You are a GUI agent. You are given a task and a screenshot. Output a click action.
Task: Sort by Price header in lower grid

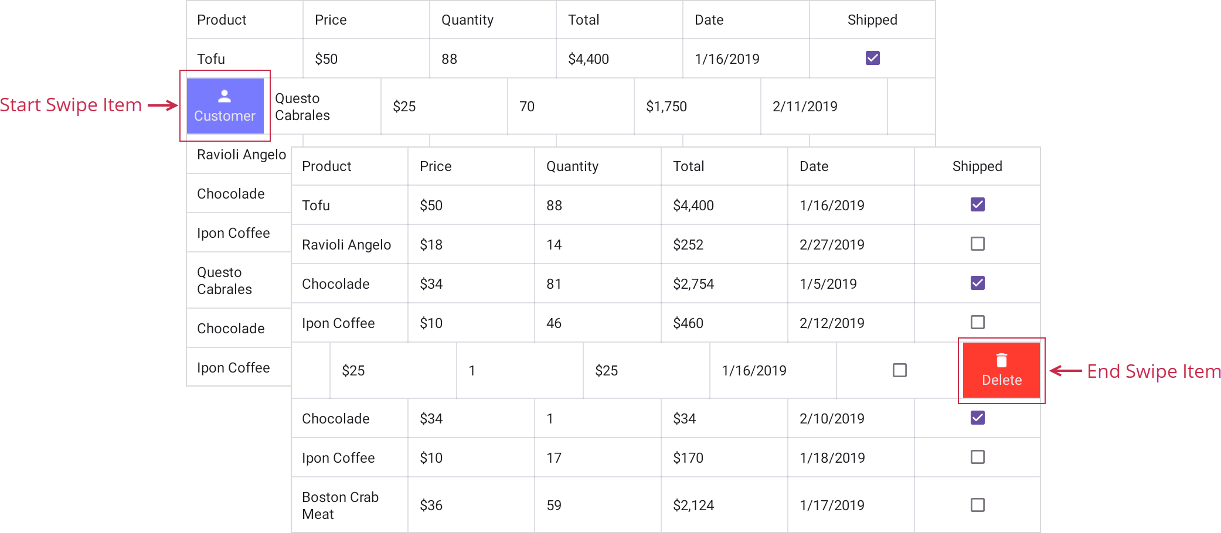point(436,166)
